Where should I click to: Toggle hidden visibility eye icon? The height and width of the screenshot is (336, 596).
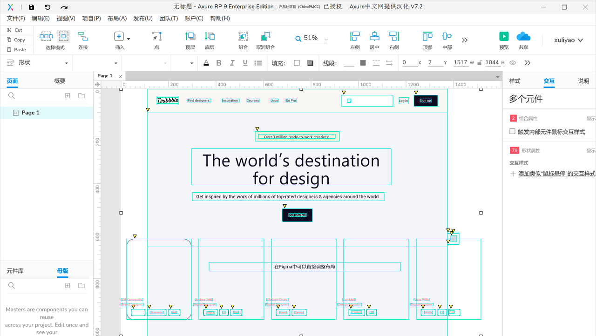tap(513, 63)
